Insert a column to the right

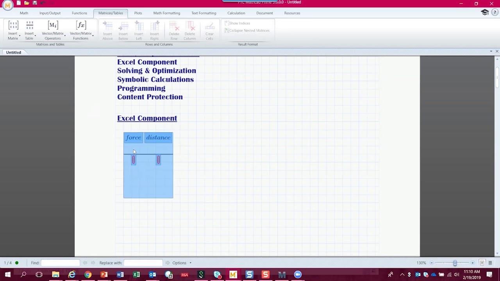click(x=154, y=31)
